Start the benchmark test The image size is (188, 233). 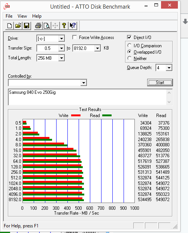click(x=160, y=83)
